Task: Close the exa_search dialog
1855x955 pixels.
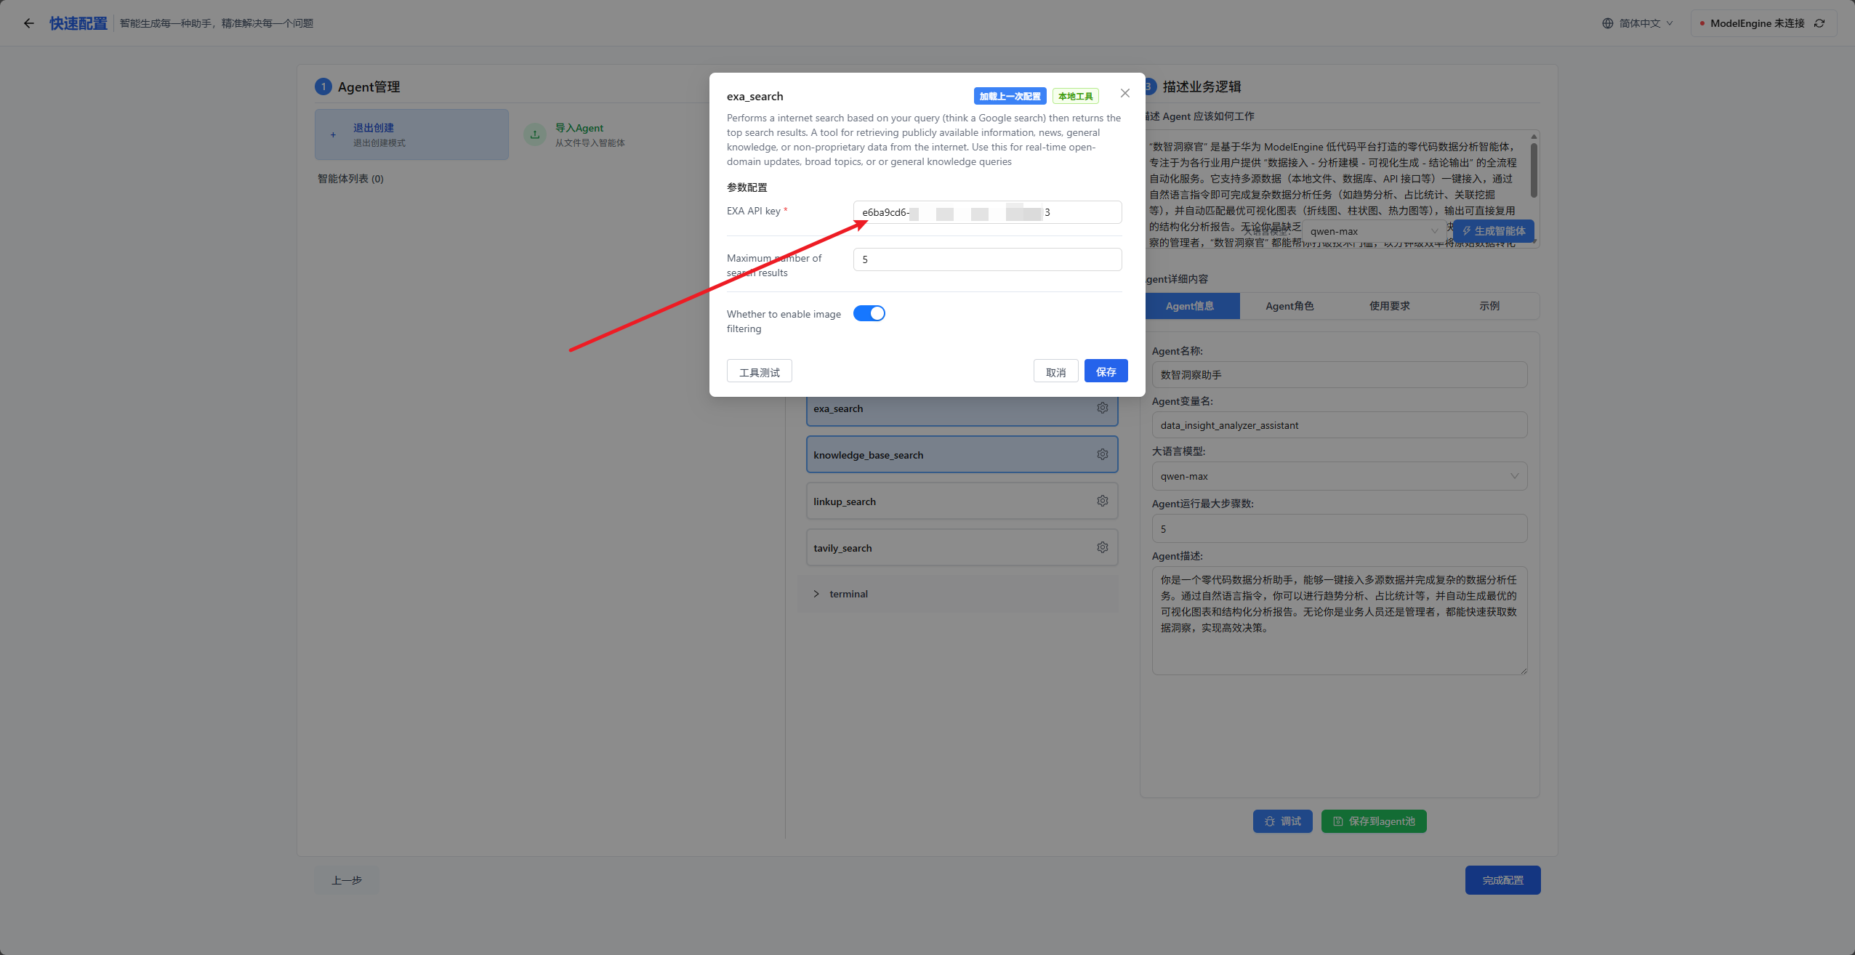Action: click(1124, 93)
